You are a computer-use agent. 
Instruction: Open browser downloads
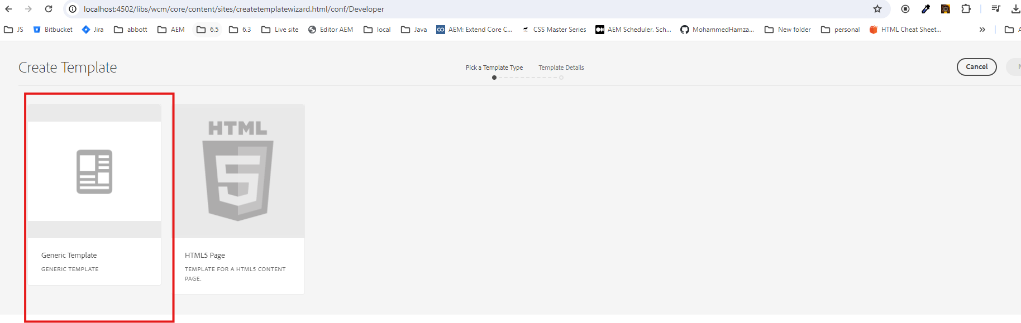tap(1015, 9)
